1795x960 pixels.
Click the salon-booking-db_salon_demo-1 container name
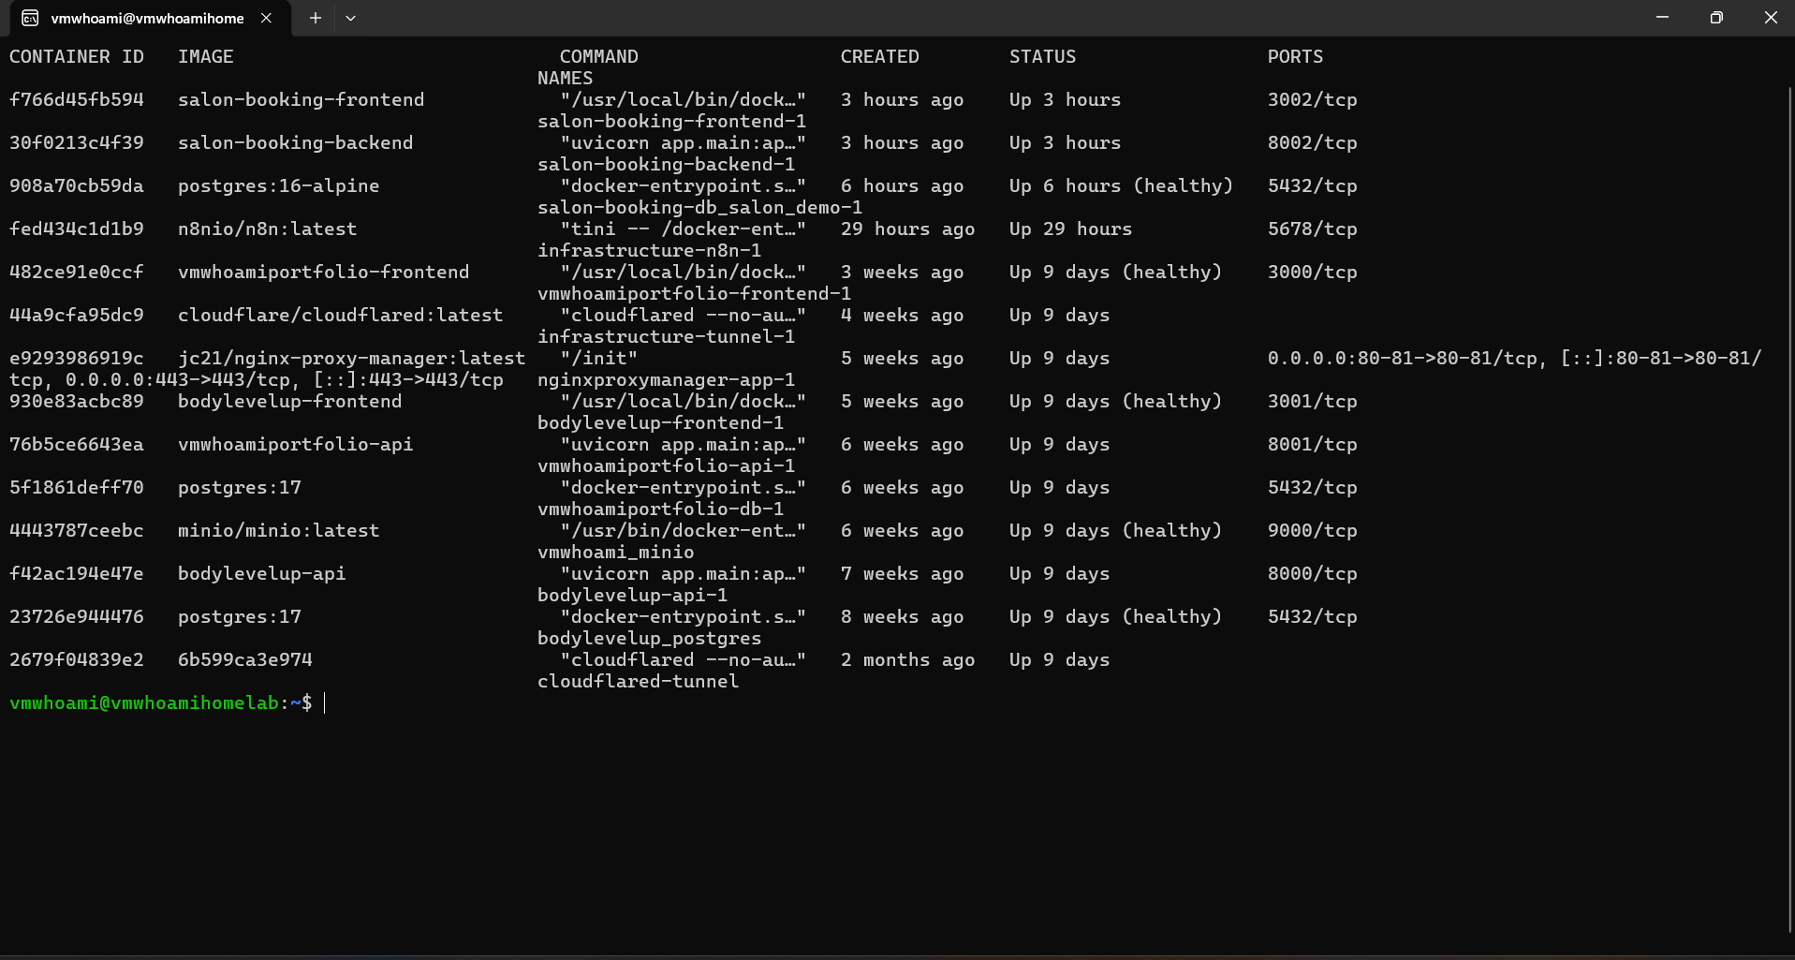699,207
